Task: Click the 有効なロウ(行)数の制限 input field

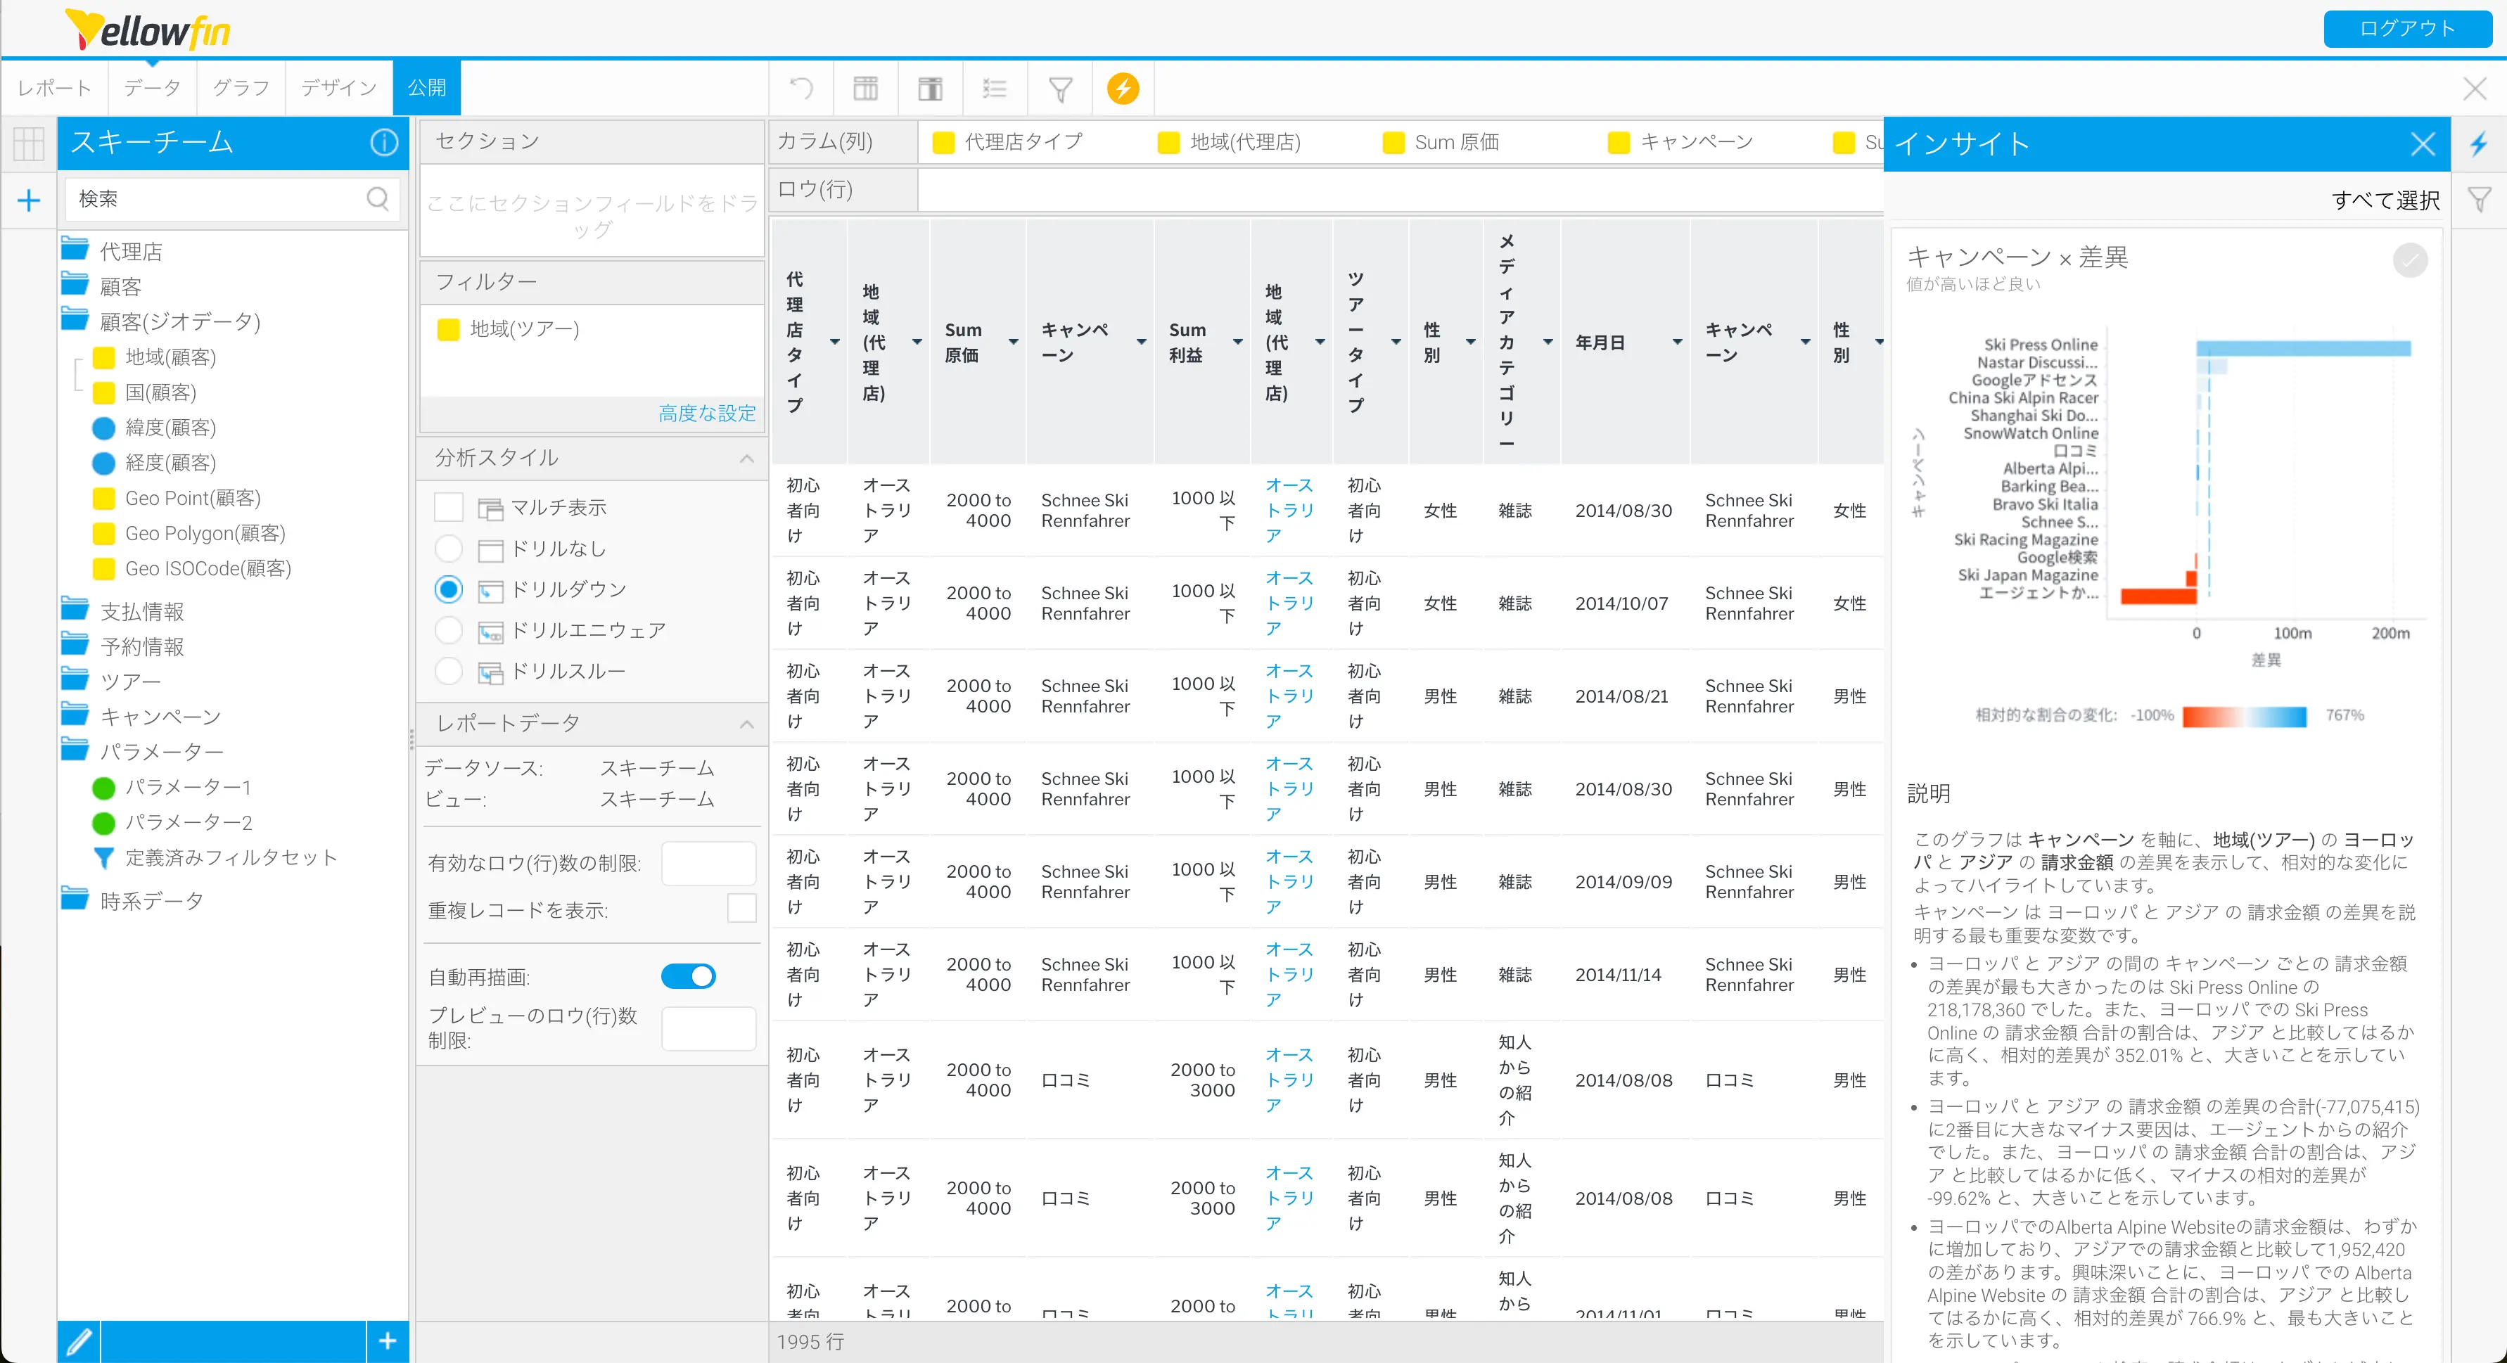Action: pos(708,863)
